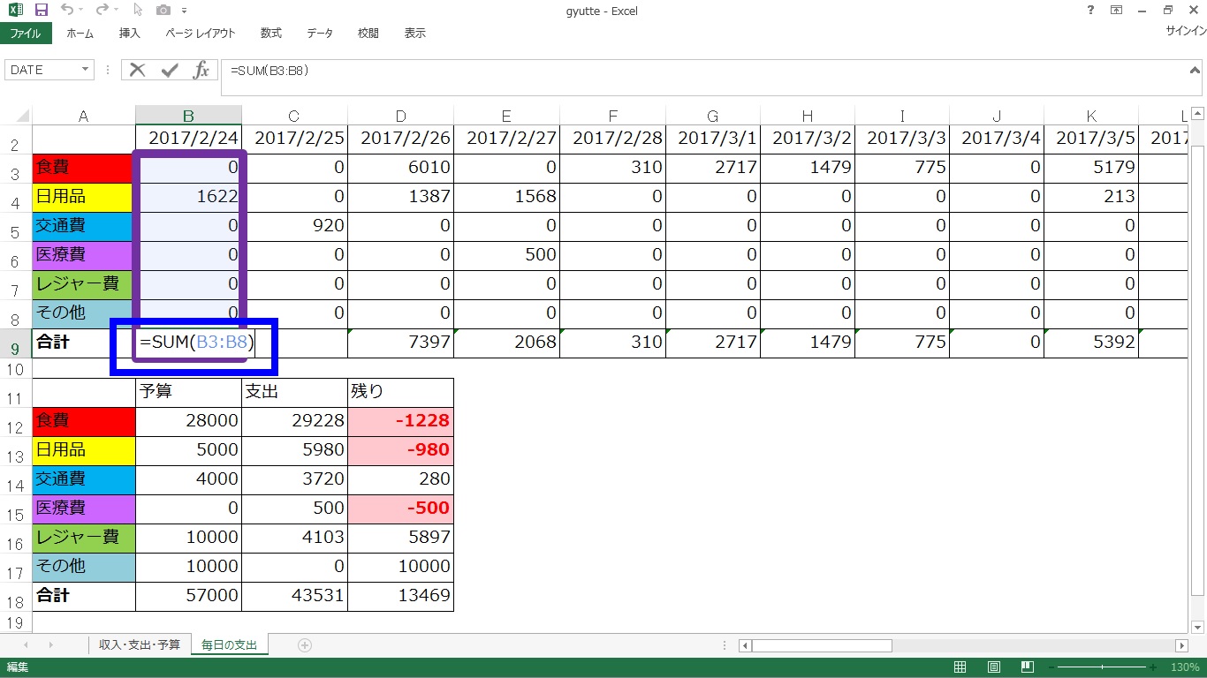Select cell with value 6010
Screen dimensions: 1207x678
[x=400, y=168]
